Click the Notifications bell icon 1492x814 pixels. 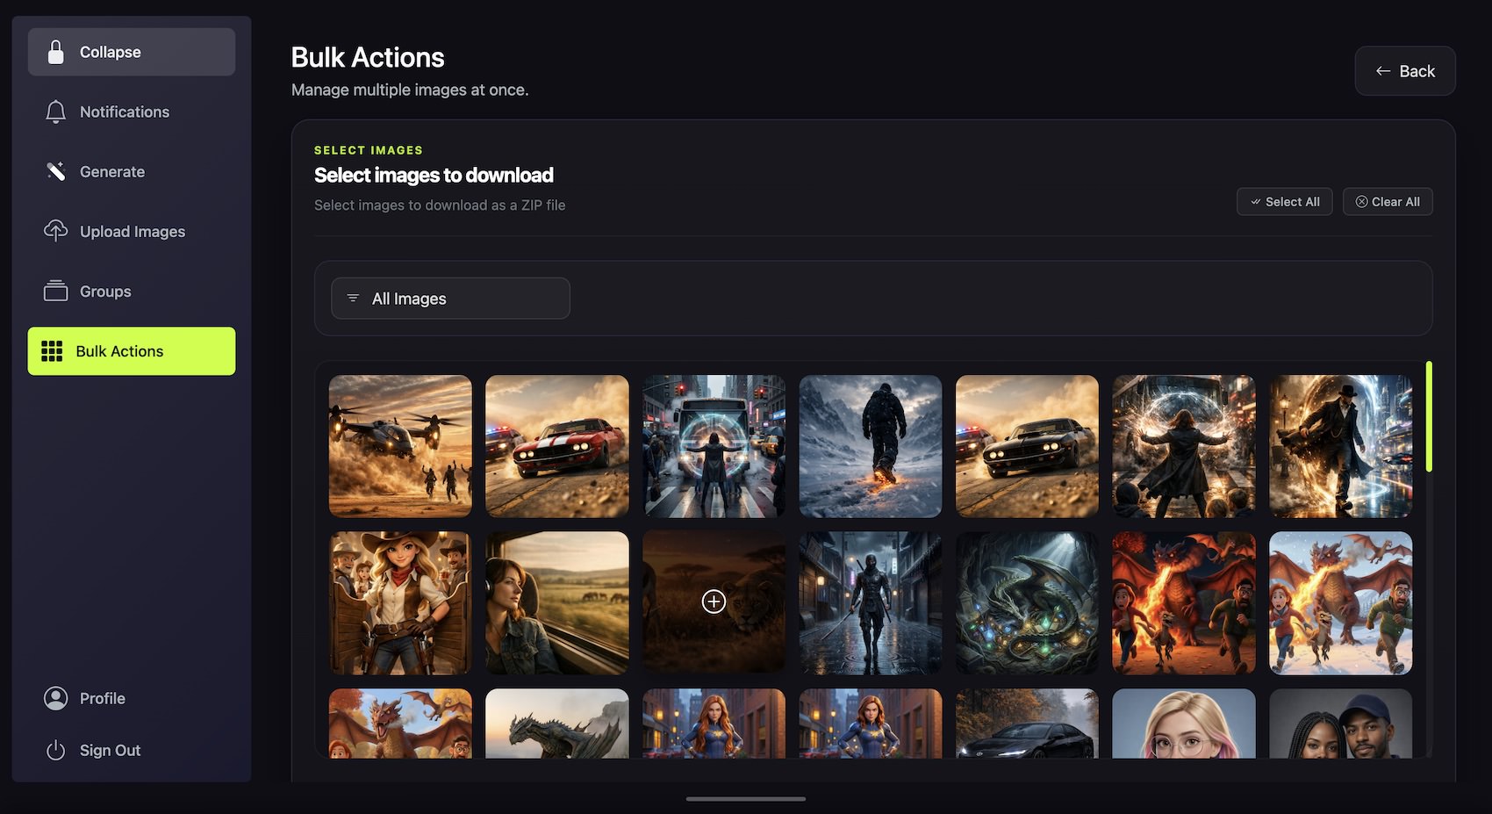coord(55,112)
